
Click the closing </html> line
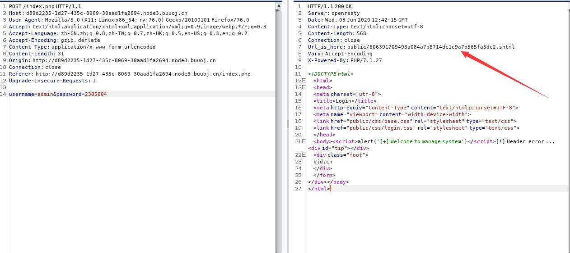[x=319, y=189]
